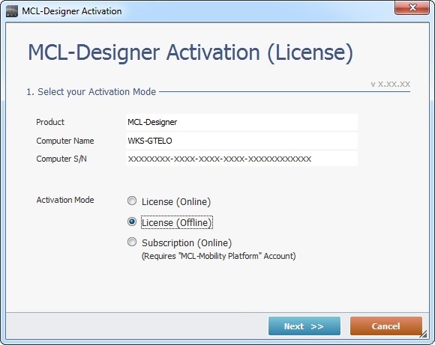Click the version label v X.XX.XX
Image resolution: width=435 pixels, height=345 pixels.
click(x=390, y=84)
